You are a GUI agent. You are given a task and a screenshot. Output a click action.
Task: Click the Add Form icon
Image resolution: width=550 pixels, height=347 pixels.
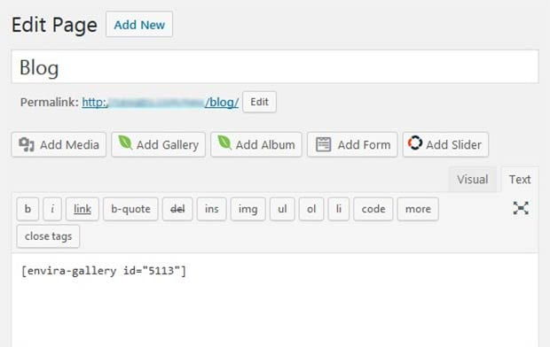click(323, 144)
